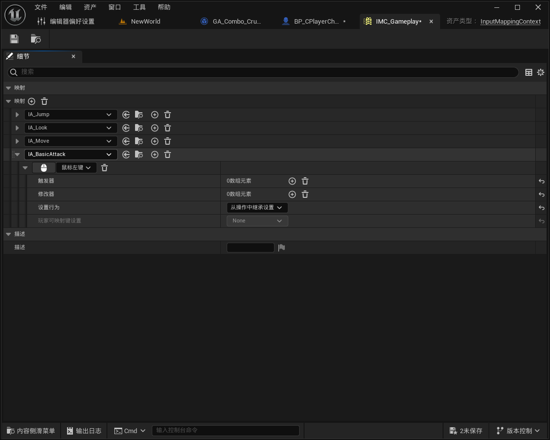This screenshot has width=550, height=440.
Task: Switch to grid display view icon near search bar
Action: point(528,72)
